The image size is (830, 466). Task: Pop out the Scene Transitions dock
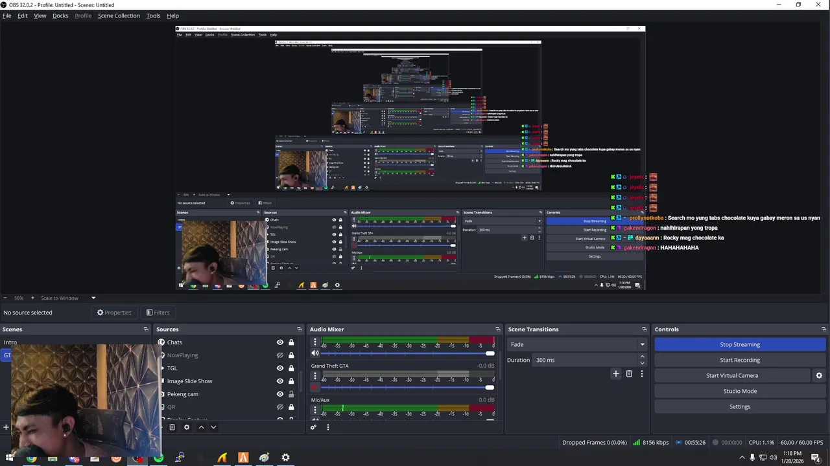(x=645, y=329)
